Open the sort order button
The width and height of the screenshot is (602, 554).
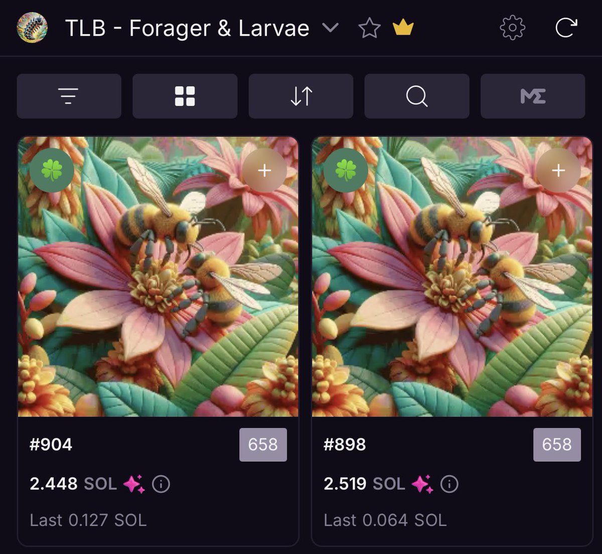[x=301, y=96]
